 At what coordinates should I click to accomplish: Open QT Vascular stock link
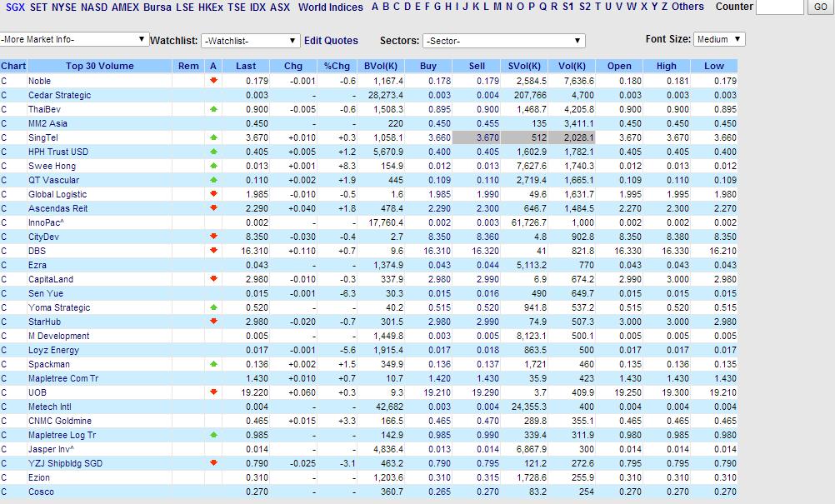54,181
